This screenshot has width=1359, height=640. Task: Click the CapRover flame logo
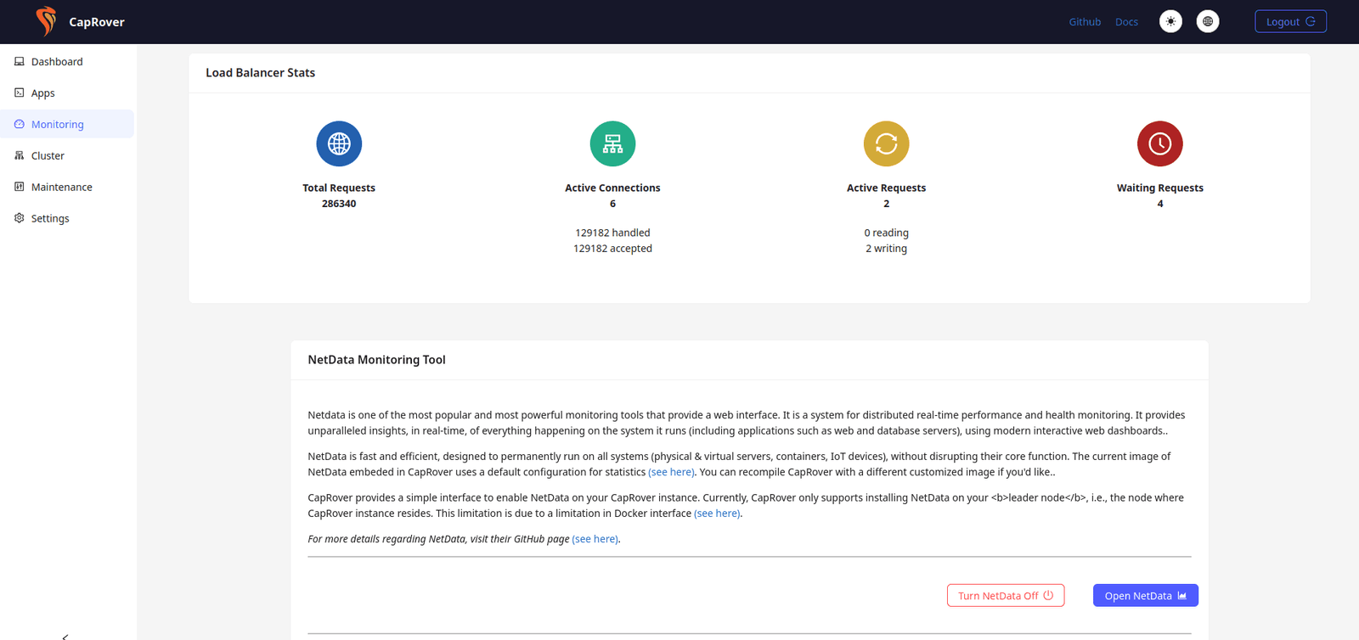click(x=46, y=21)
